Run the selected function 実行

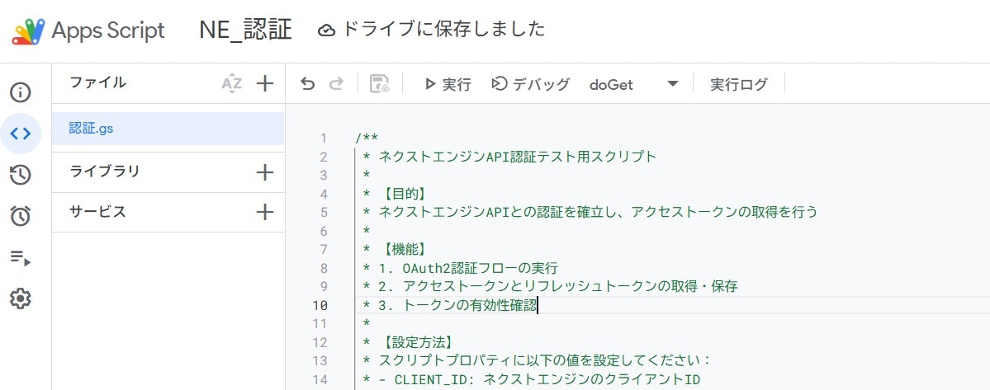pos(448,84)
